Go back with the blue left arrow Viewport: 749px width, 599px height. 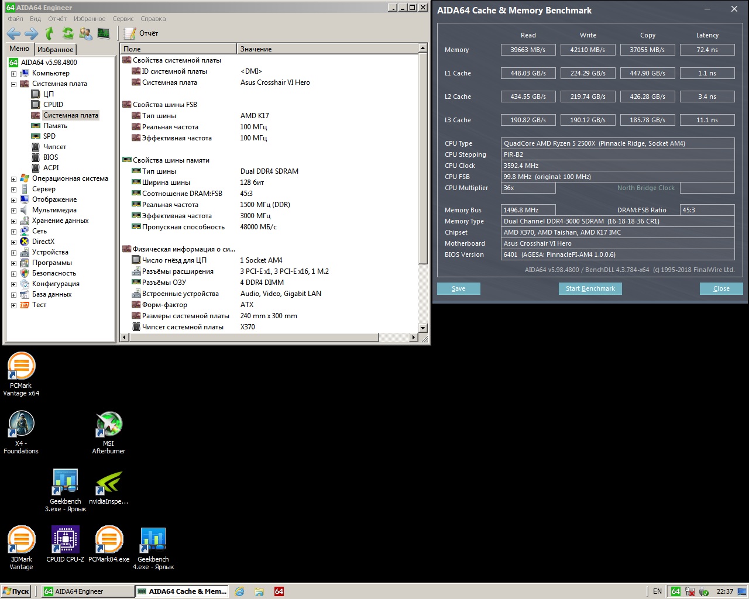(x=13, y=33)
